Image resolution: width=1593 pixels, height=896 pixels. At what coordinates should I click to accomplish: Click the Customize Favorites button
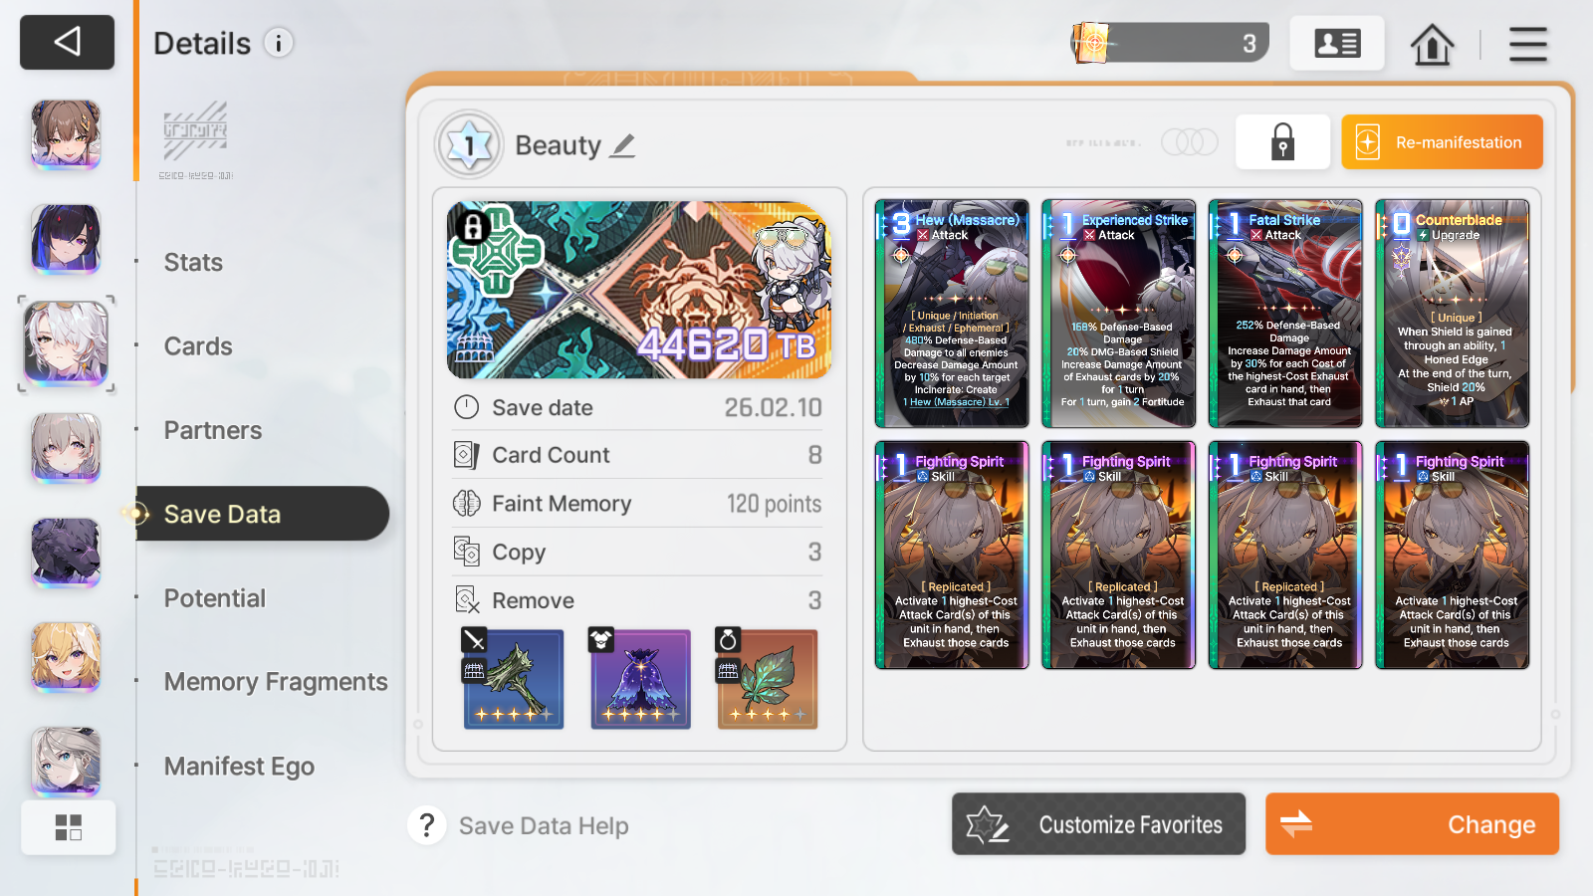coord(1098,824)
